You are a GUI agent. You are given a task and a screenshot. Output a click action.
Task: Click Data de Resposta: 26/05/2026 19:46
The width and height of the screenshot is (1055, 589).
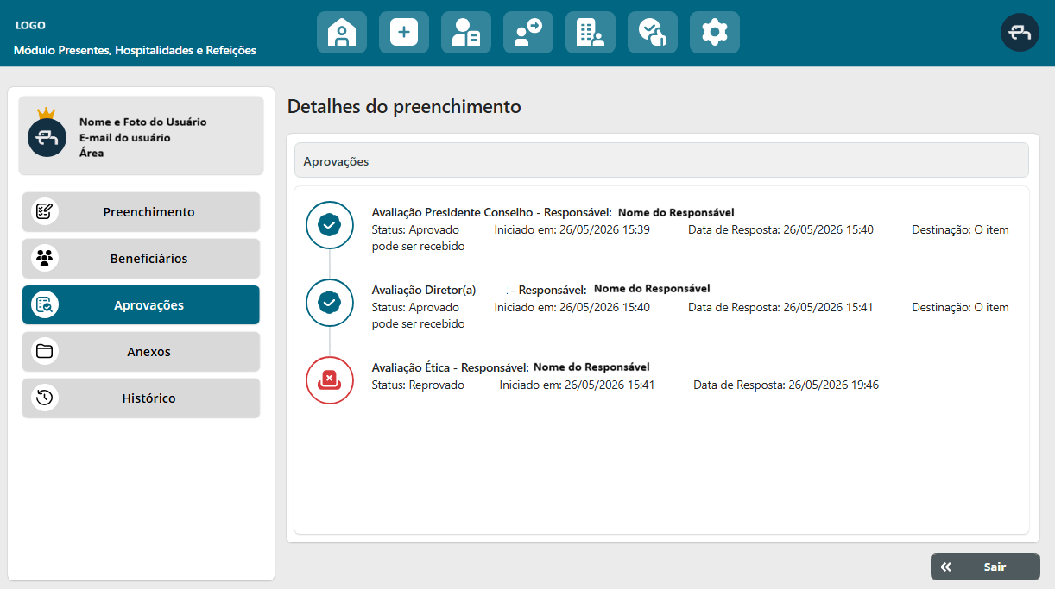[786, 385]
